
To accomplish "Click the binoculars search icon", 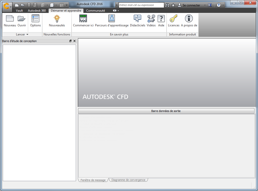I will pyautogui.click(x=167, y=5).
